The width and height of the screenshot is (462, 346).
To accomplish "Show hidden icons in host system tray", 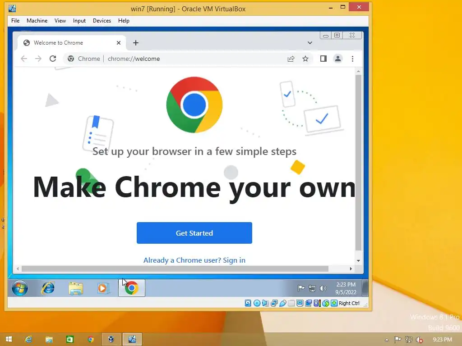I will coord(387,340).
